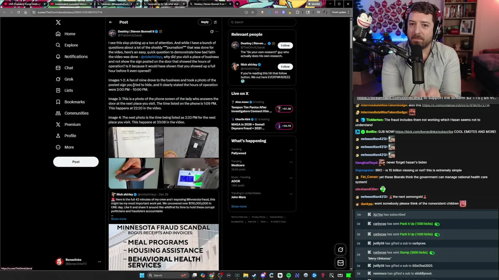Follow Destiny in Relevant people
This screenshot has width=499, height=280.
point(285,45)
